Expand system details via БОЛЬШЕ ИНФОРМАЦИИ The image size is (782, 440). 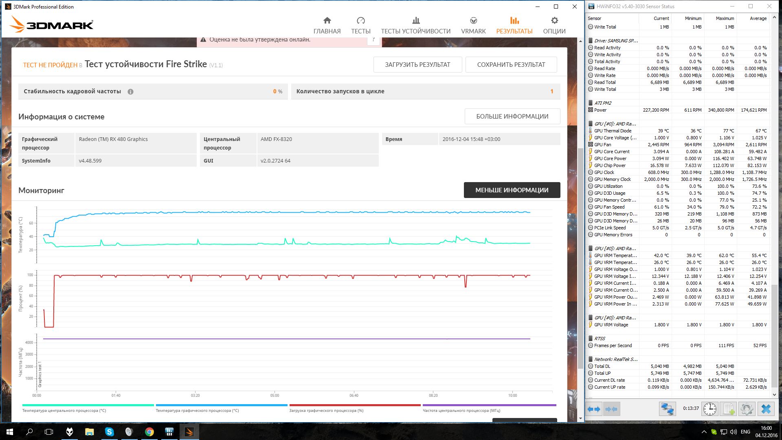pyautogui.click(x=512, y=117)
